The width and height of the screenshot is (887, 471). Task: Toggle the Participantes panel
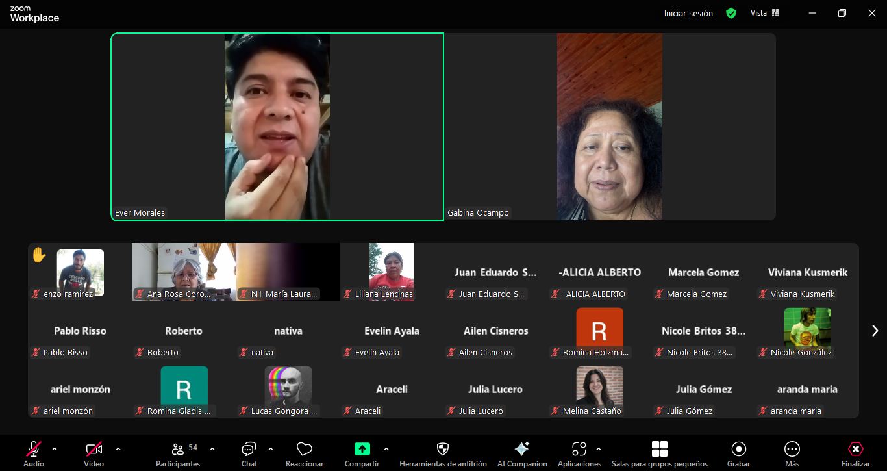(178, 450)
